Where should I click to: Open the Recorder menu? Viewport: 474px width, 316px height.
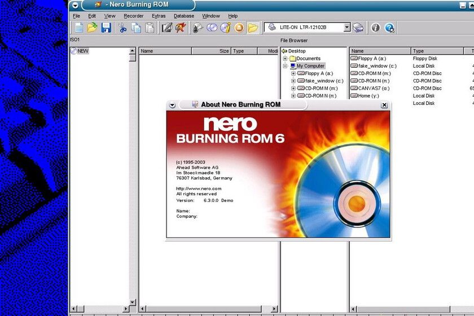click(133, 16)
